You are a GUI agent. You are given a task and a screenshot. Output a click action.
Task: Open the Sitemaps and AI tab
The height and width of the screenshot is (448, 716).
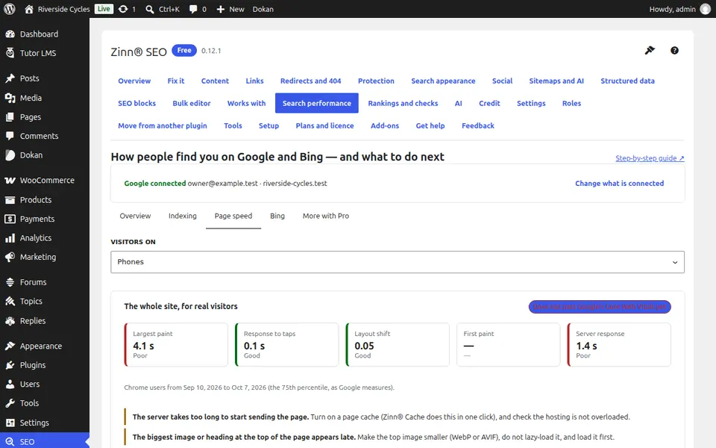coord(556,81)
